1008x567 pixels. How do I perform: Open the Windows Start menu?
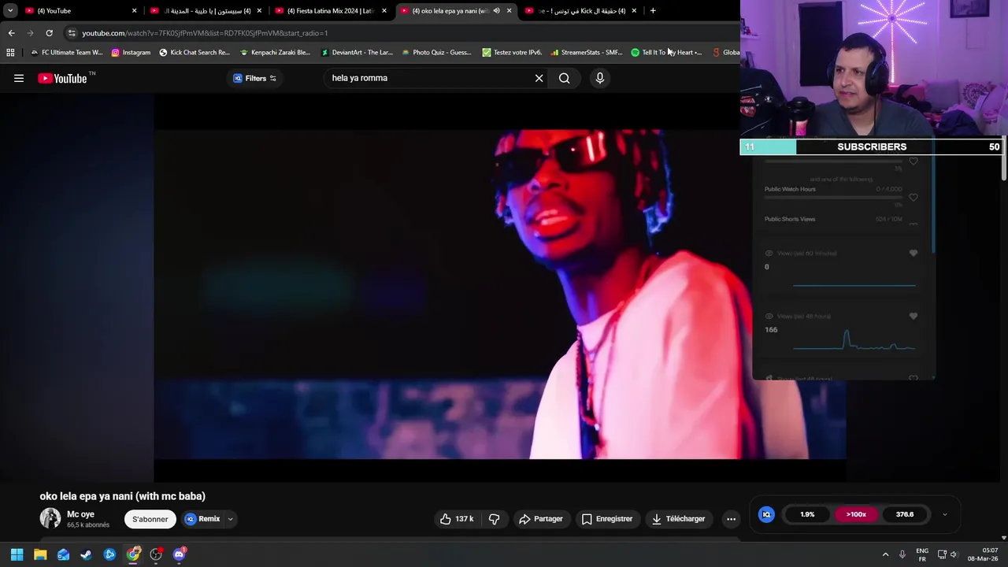(x=17, y=554)
